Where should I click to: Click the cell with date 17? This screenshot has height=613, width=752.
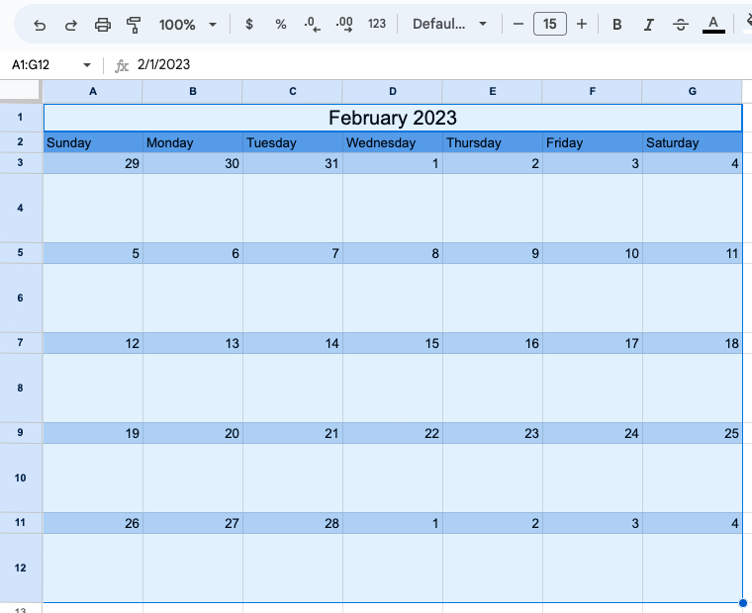click(593, 343)
